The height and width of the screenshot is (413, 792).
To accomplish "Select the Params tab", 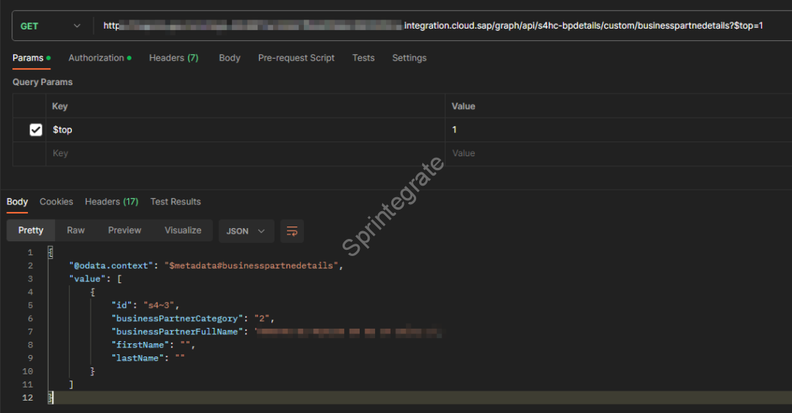I will pos(31,58).
